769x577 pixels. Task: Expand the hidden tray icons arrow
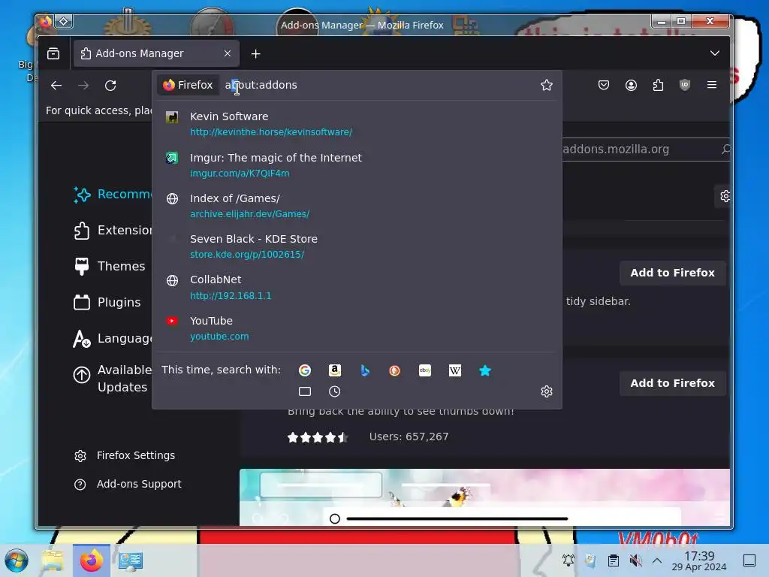click(657, 560)
